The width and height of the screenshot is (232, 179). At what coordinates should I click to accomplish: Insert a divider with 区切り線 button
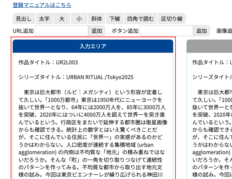(x=172, y=19)
